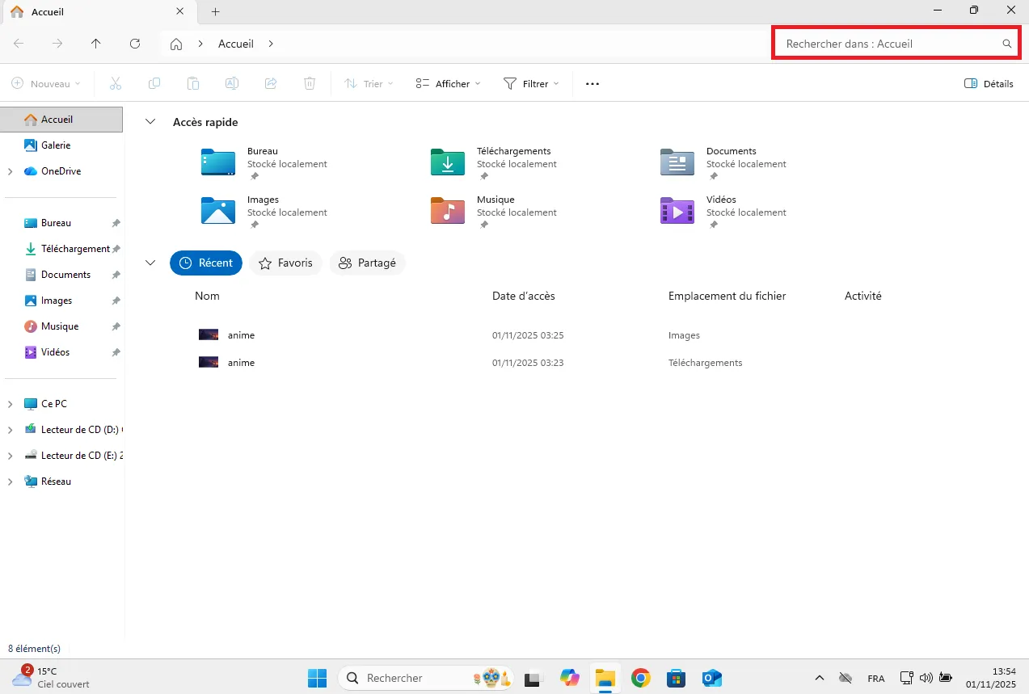Open the Windows Start menu
The height and width of the screenshot is (694, 1029).
click(x=317, y=678)
